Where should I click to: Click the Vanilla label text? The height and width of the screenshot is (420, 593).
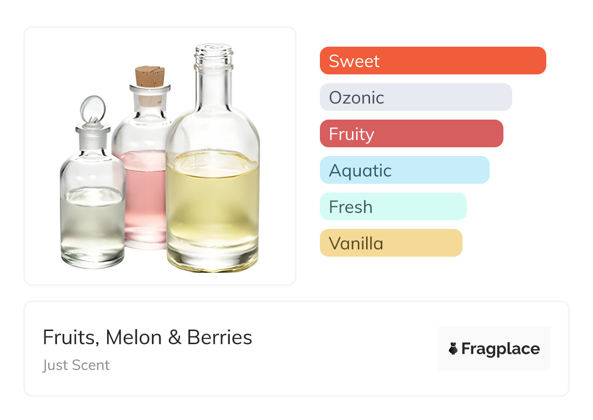coord(356,244)
